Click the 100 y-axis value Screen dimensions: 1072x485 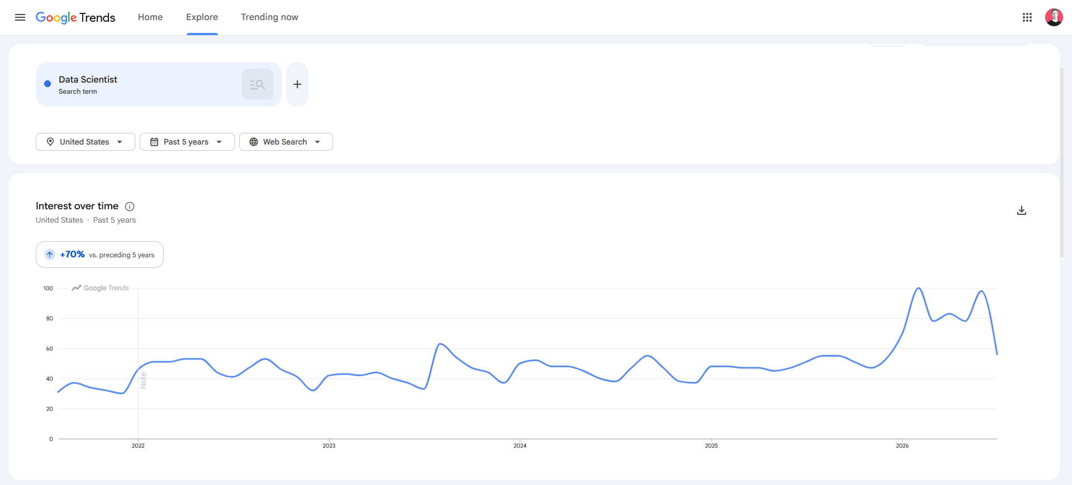(x=48, y=289)
